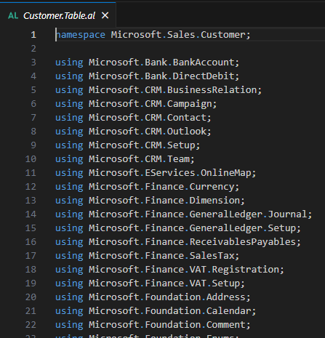Viewport: 325px width, 338px height.
Task: Click Microsoft.EServices.OnlineMap text
Action: click(x=170, y=173)
